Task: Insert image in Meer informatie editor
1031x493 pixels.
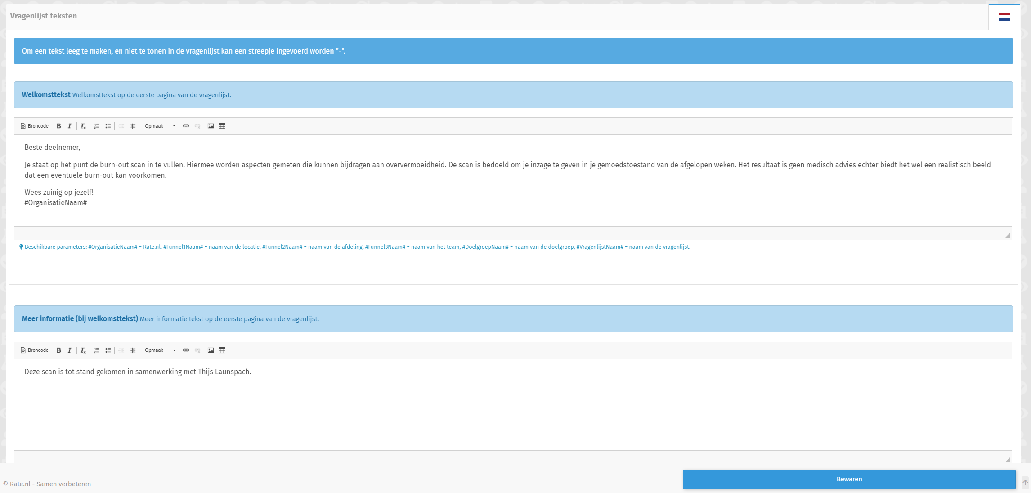Action: click(211, 350)
